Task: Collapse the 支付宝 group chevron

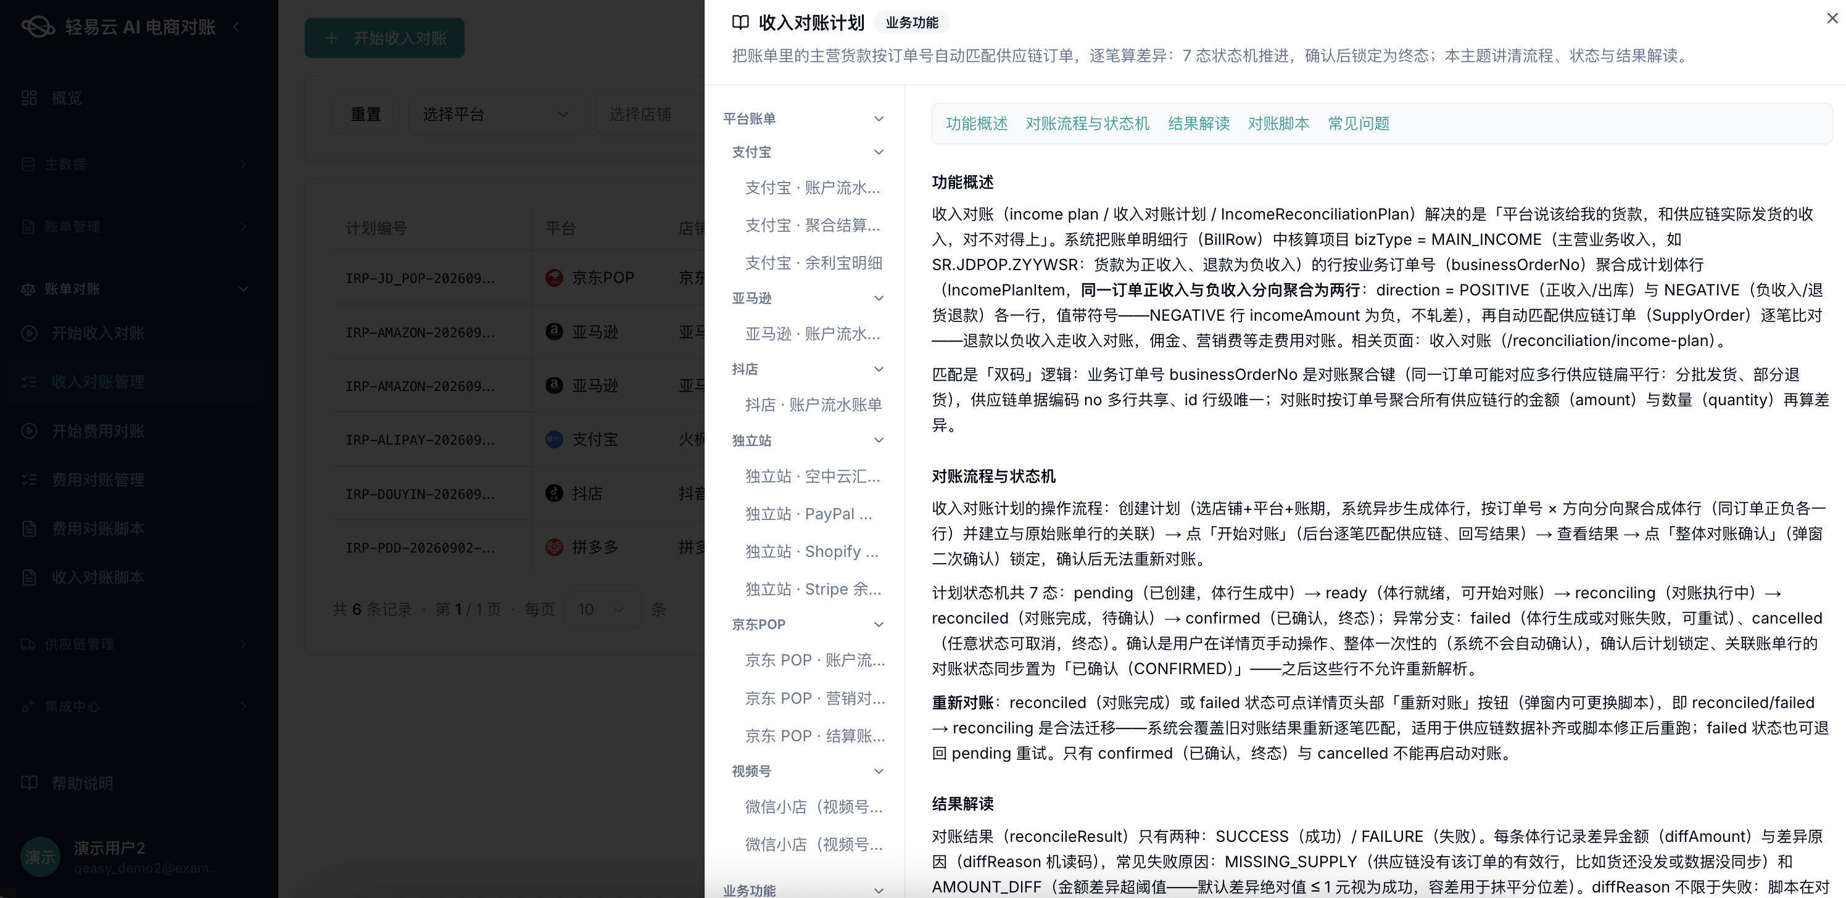Action: 879,152
